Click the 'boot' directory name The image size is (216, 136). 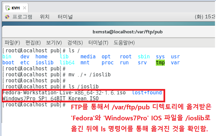click(x=8, y=63)
